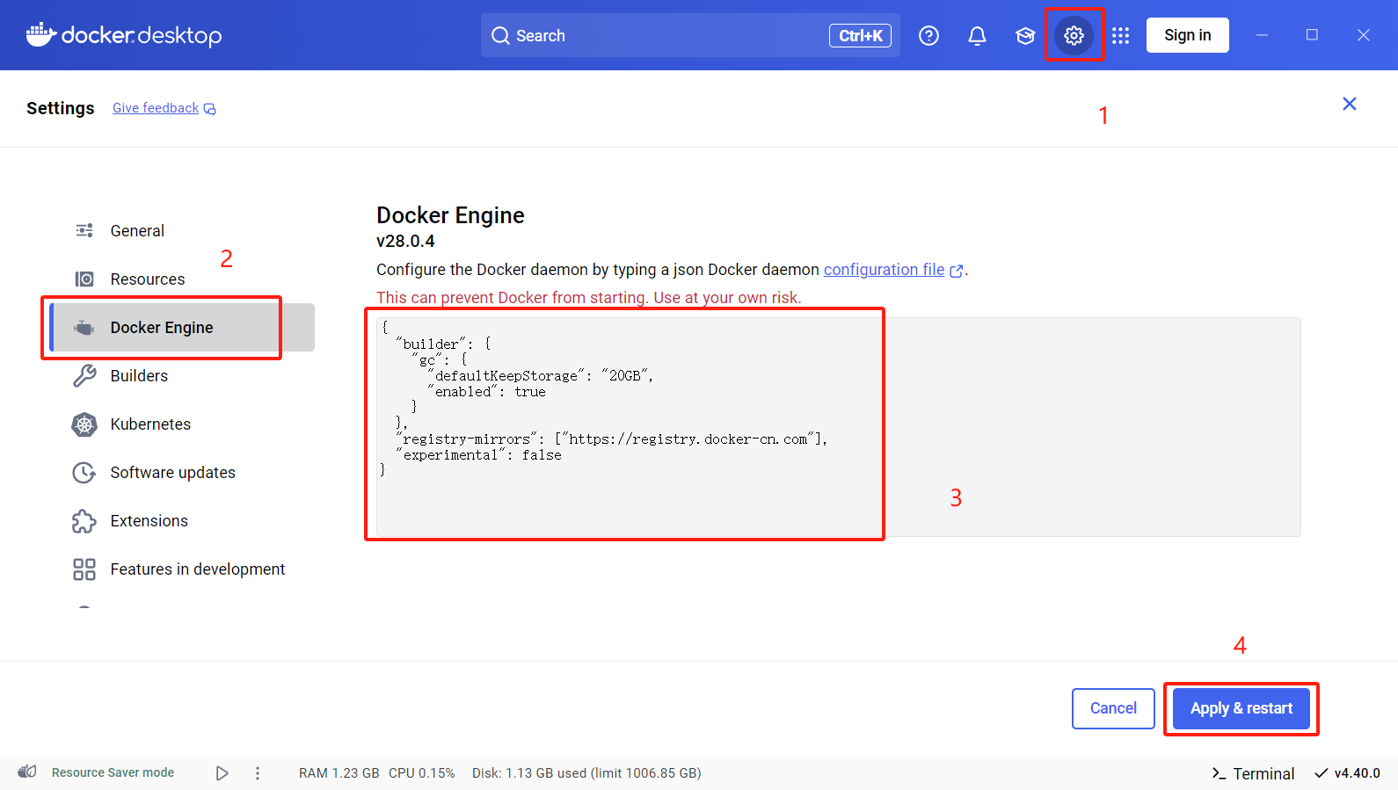Click the Docker Desktop whale logo
The image size is (1398, 790).
(41, 34)
